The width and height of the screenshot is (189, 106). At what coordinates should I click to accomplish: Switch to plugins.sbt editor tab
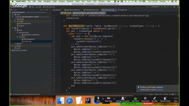tap(123, 10)
